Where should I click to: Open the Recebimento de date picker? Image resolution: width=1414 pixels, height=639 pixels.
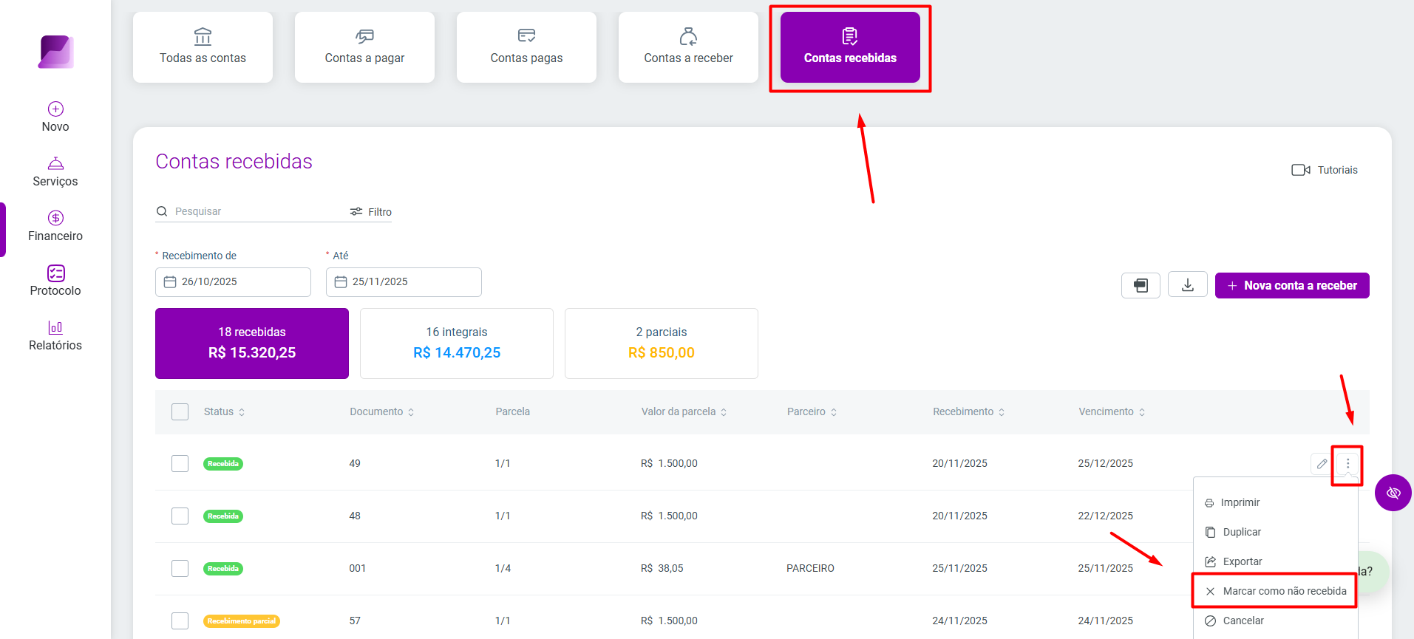(x=233, y=282)
